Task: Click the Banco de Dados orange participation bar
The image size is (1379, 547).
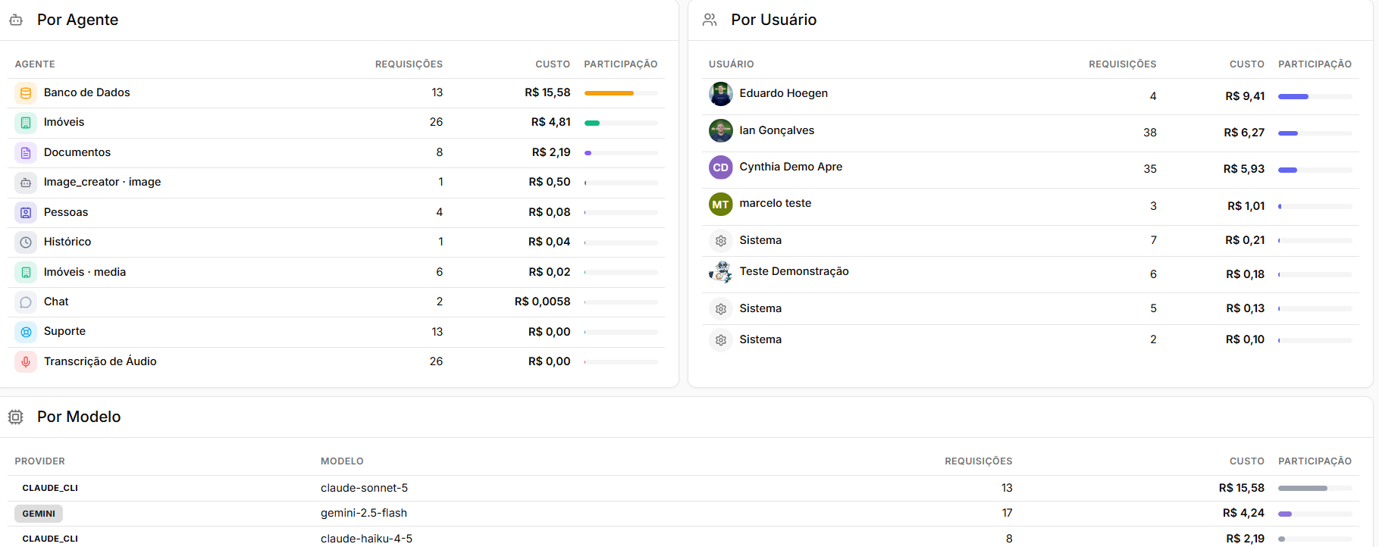Action: [x=621, y=93]
